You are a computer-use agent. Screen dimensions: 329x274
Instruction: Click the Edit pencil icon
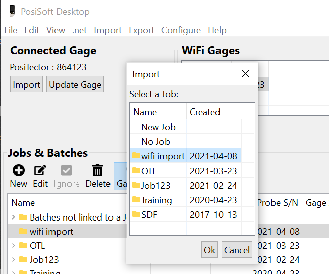tap(40, 171)
